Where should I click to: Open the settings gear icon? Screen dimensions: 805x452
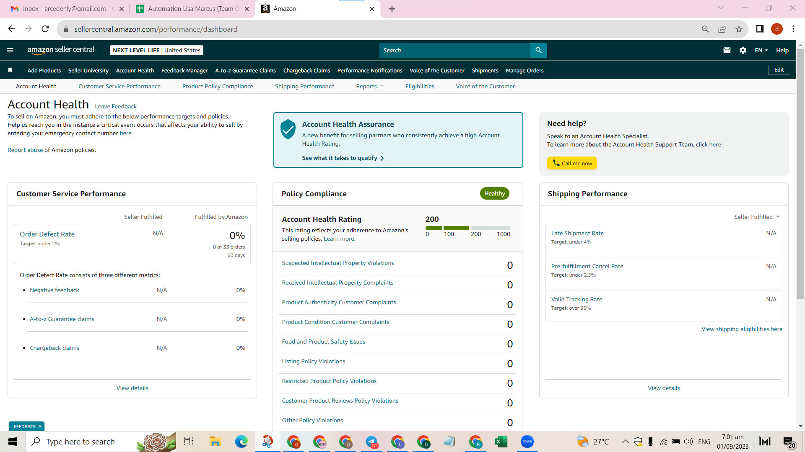[743, 50]
